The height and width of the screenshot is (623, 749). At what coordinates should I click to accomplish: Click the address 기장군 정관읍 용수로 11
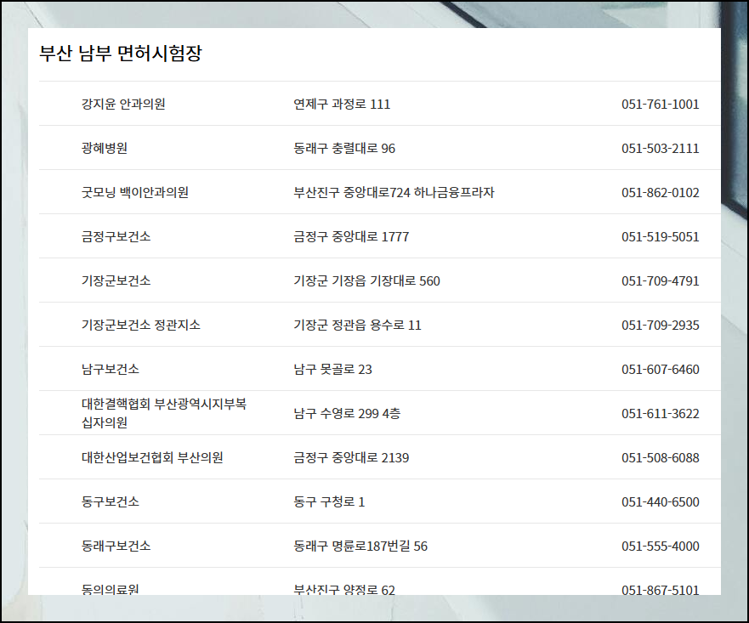tap(357, 326)
